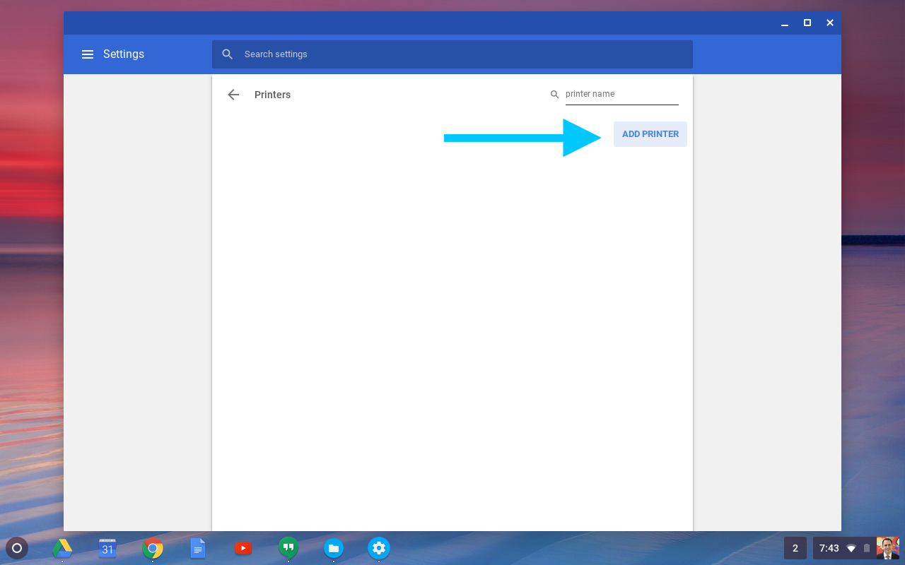
Task: Open Google Calendar from the shelf
Action: tap(107, 548)
